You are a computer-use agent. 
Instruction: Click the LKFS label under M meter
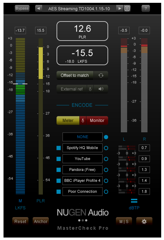[x=20, y=208]
